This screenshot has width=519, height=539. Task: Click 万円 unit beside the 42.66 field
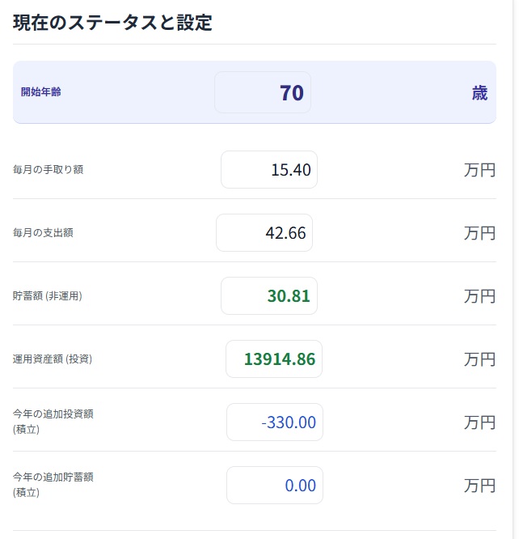[479, 233]
